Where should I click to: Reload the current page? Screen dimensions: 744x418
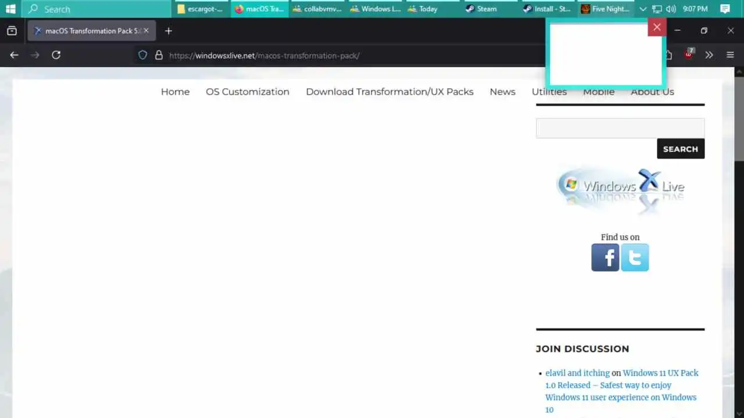(56, 55)
